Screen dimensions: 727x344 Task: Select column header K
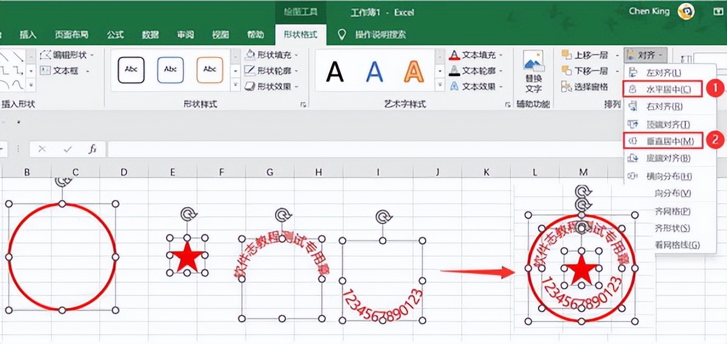pos(486,173)
